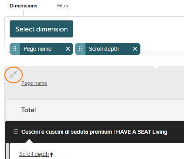This screenshot has height=159, width=184.
Task: Click the gray vertical bar left of the nested table
Action: pos(7,151)
